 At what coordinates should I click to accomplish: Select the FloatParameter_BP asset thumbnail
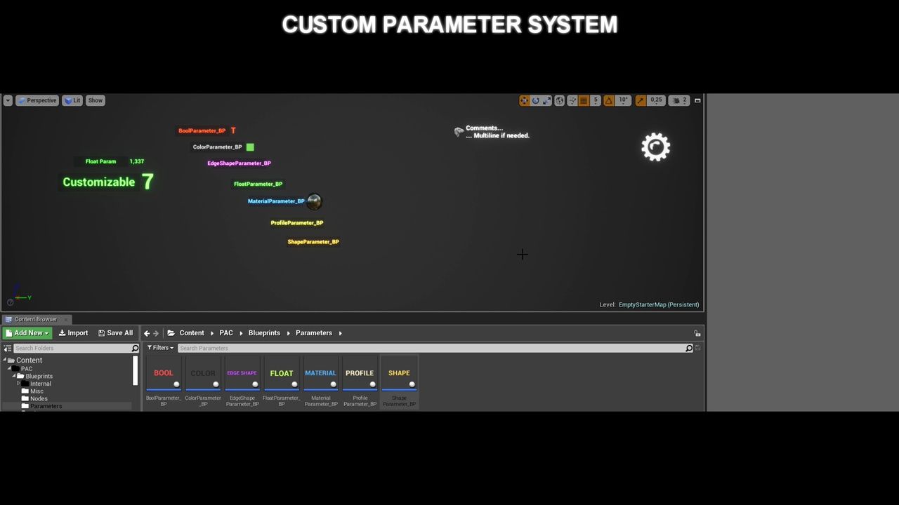pyautogui.click(x=282, y=375)
